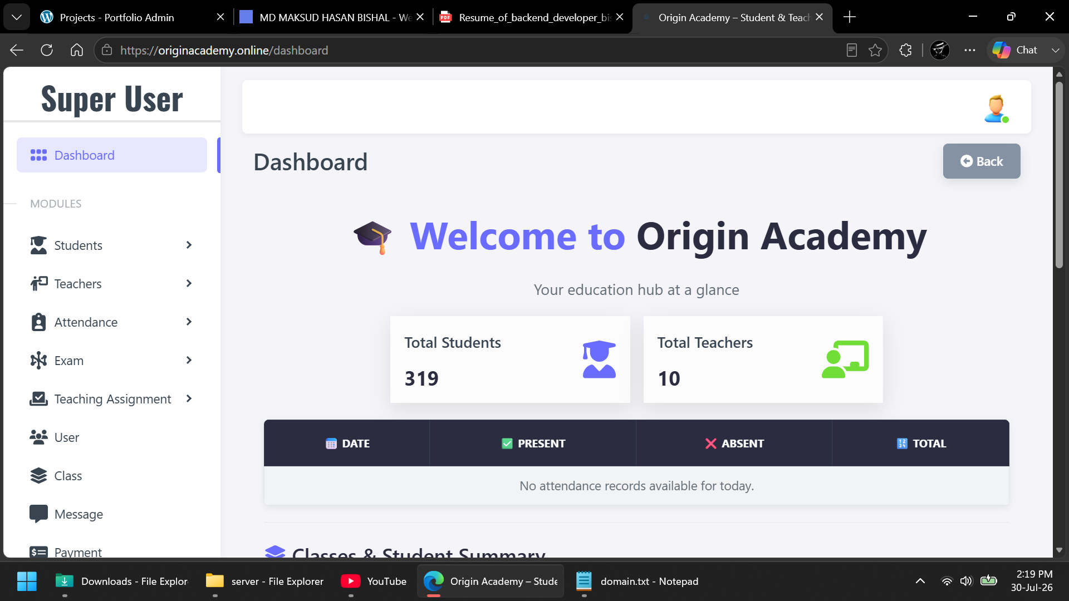1069x601 pixels.
Task: Expand the Teaching Assignment chevron
Action: click(189, 398)
